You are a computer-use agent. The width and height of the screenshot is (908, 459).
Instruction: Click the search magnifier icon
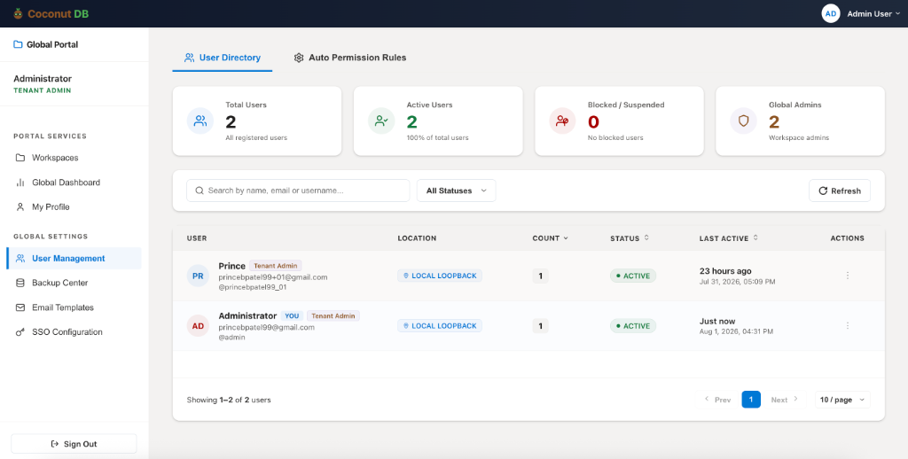(x=200, y=191)
